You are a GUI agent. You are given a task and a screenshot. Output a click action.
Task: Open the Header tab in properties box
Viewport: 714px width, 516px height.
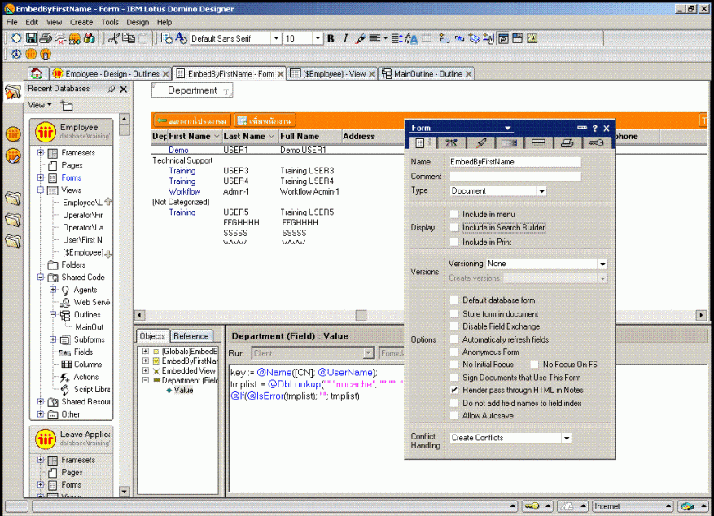tap(538, 143)
